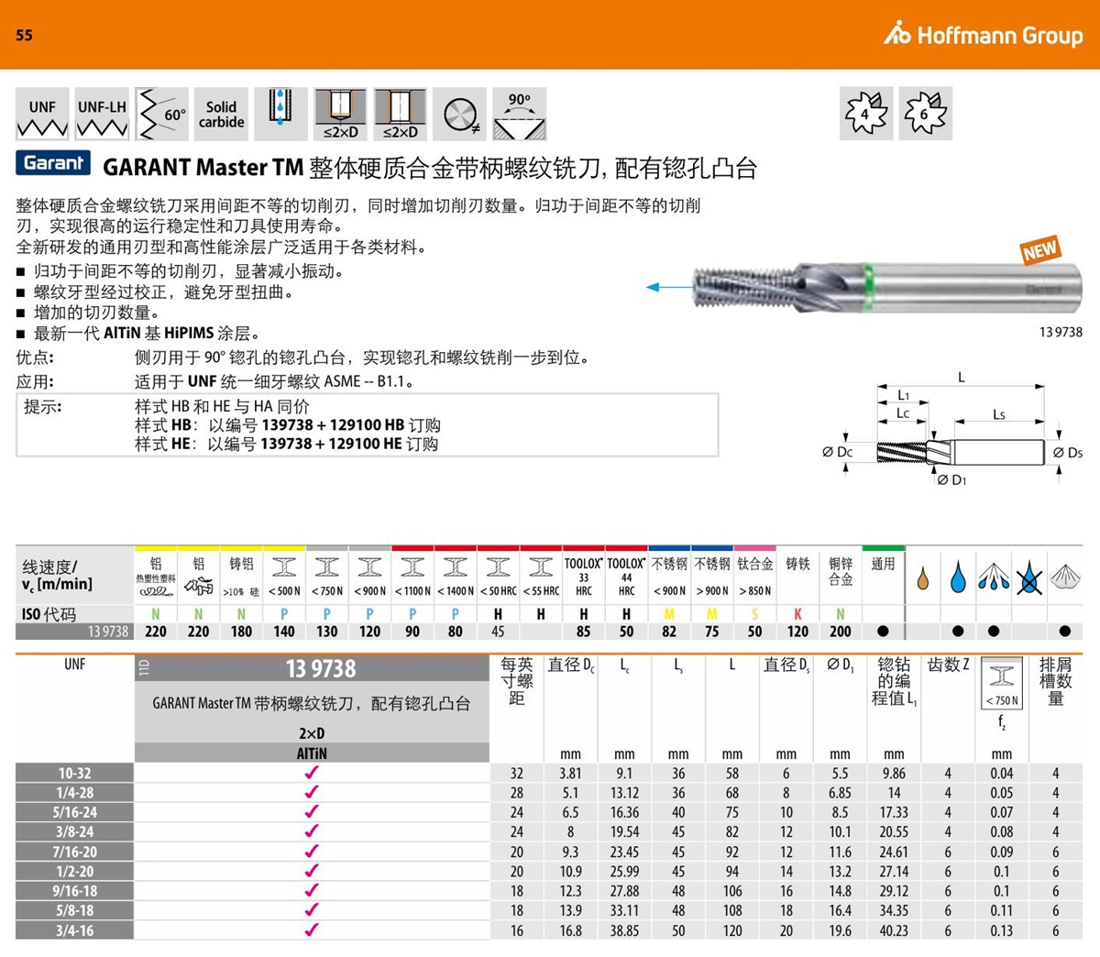Click the countersink value 17.33
Viewport: 1100px width, 957px height.
point(894,812)
